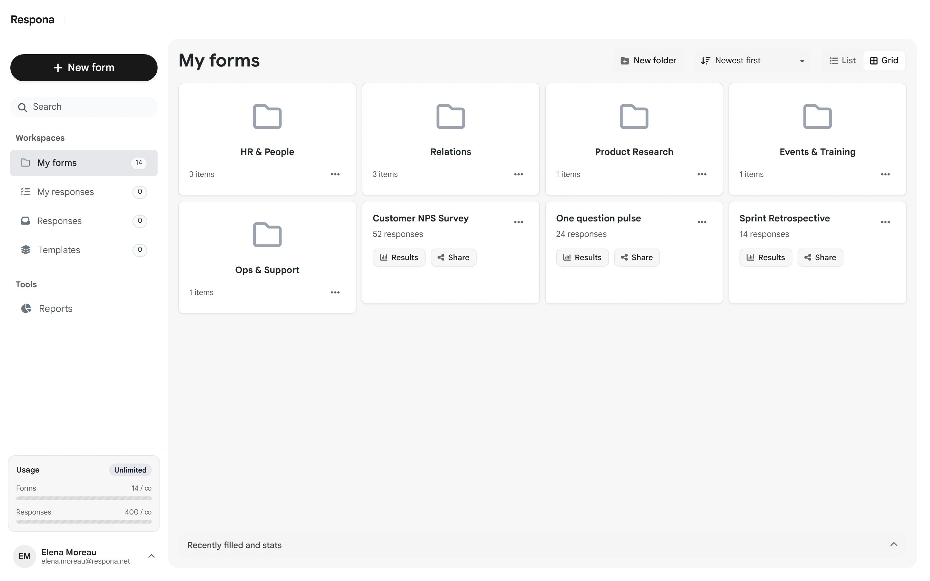
Task: View Results for One question pulse
Action: tap(582, 258)
